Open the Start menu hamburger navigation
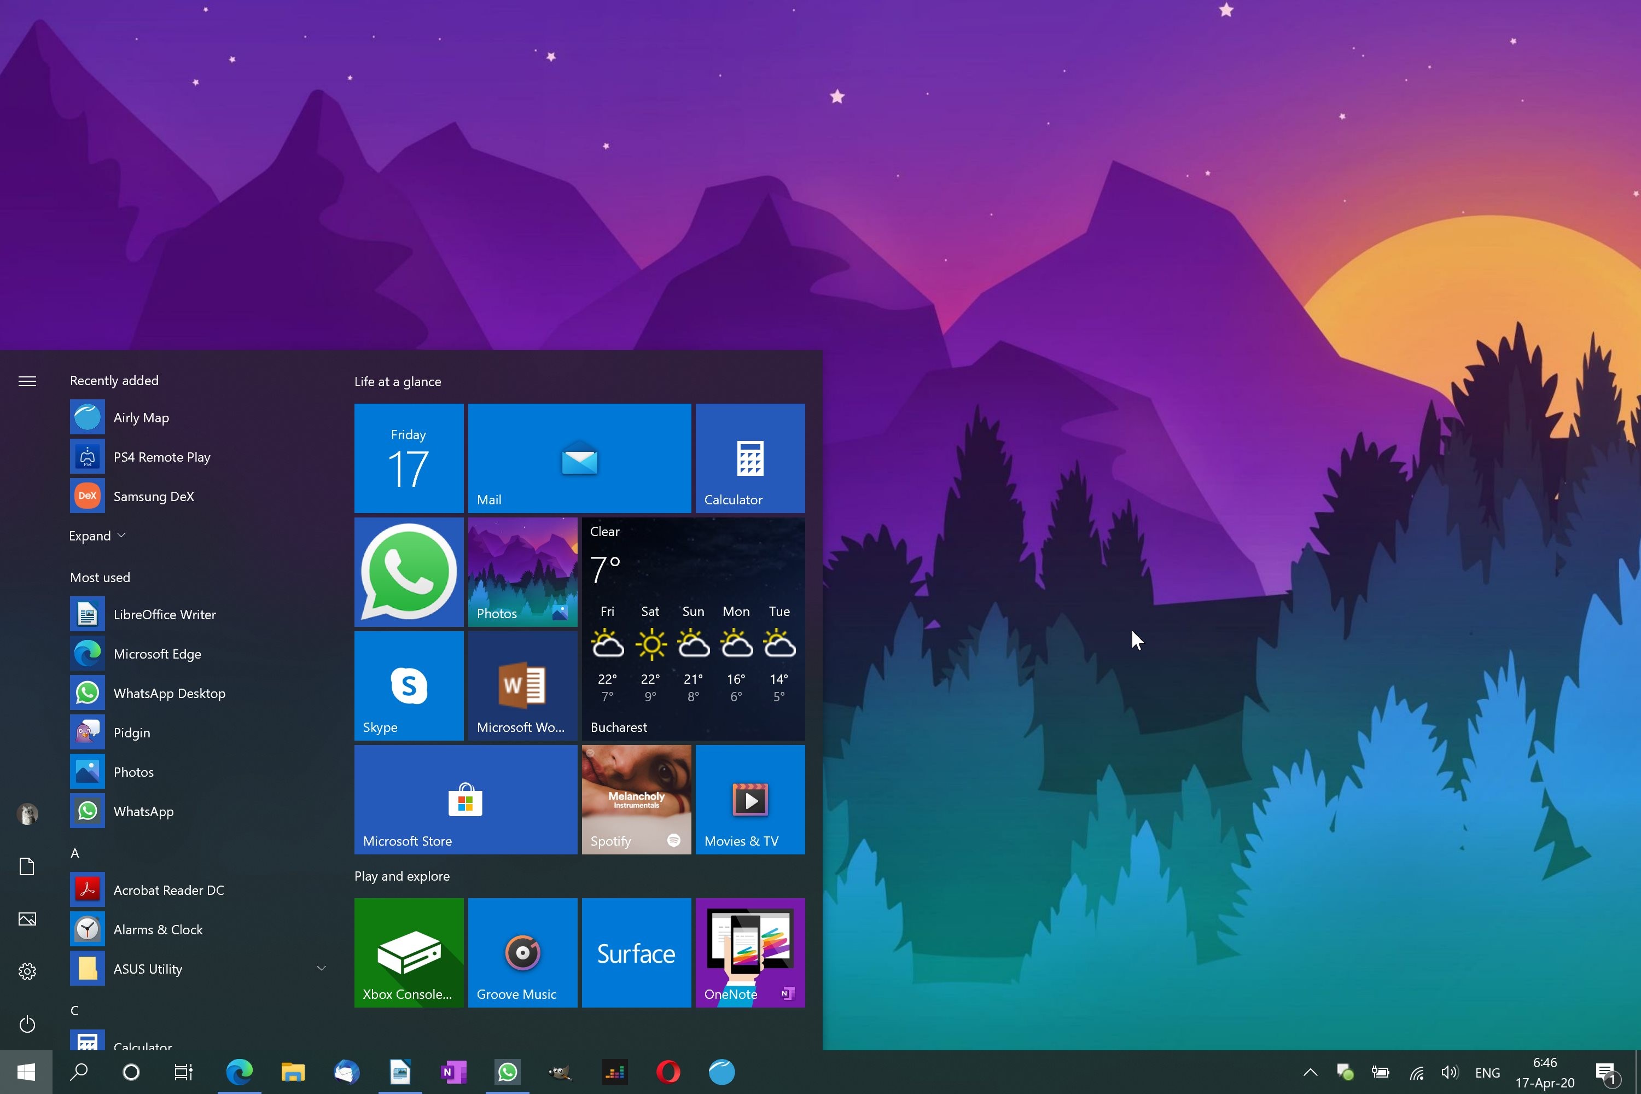Image resolution: width=1641 pixels, height=1094 pixels. pos(27,381)
